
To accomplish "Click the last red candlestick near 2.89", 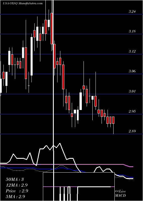I will pyautogui.click(x=113, y=120).
